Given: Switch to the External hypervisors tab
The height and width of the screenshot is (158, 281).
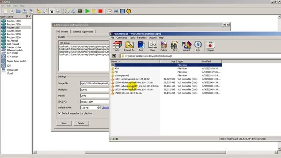Looking at the screenshot, I should point(83,32).
